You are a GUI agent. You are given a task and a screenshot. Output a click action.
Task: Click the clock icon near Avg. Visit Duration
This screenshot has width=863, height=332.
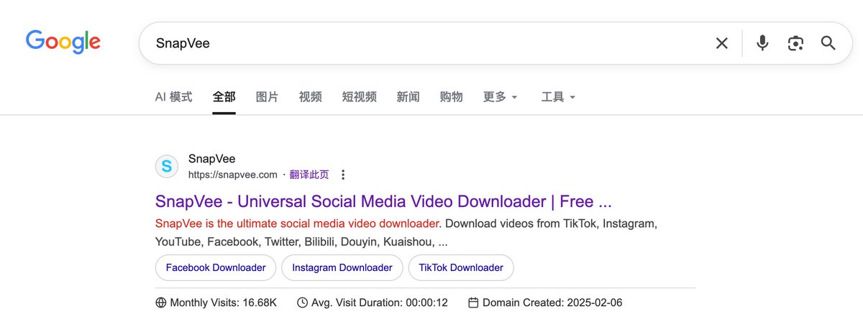[303, 303]
